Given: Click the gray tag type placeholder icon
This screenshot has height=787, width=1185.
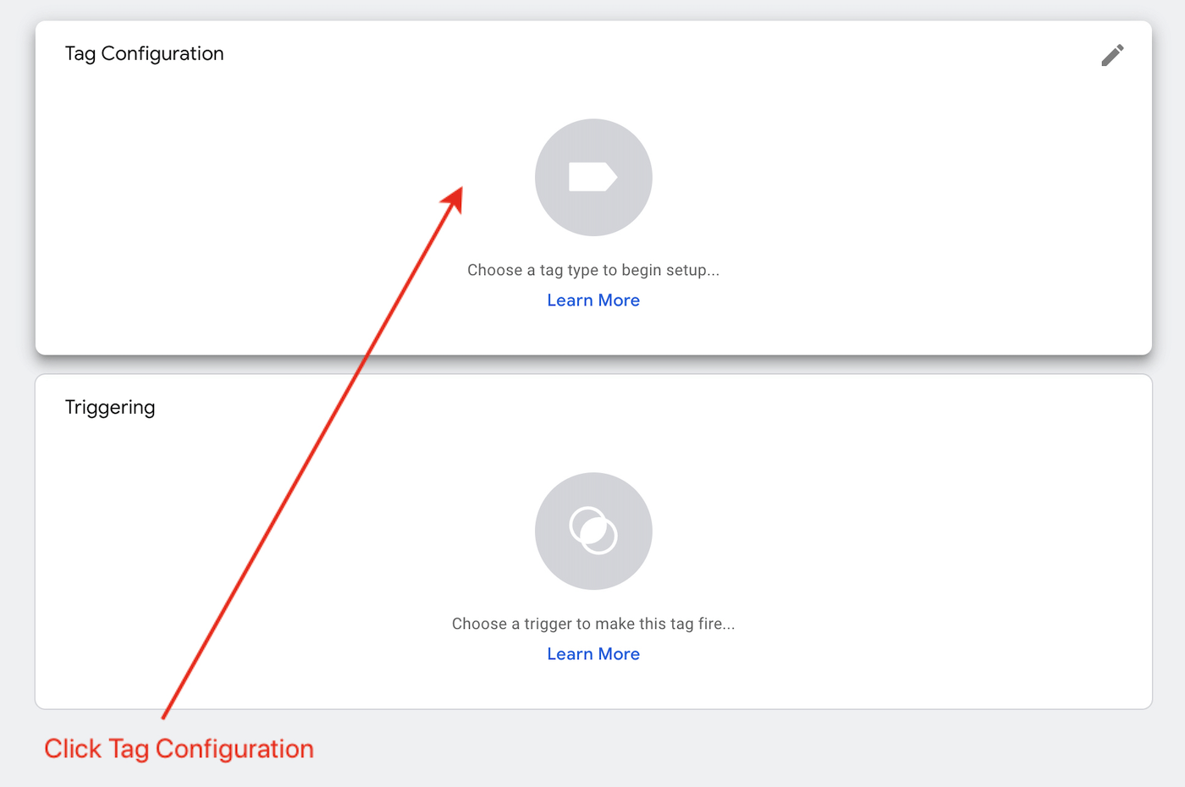Looking at the screenshot, I should [x=593, y=177].
